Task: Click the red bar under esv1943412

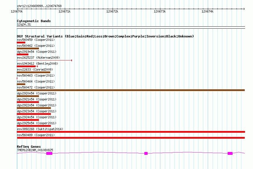Action: coord(26,66)
